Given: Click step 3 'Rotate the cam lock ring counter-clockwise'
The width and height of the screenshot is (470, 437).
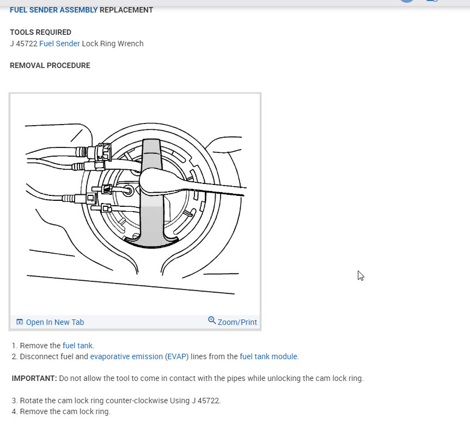Looking at the screenshot, I should pos(117,401).
